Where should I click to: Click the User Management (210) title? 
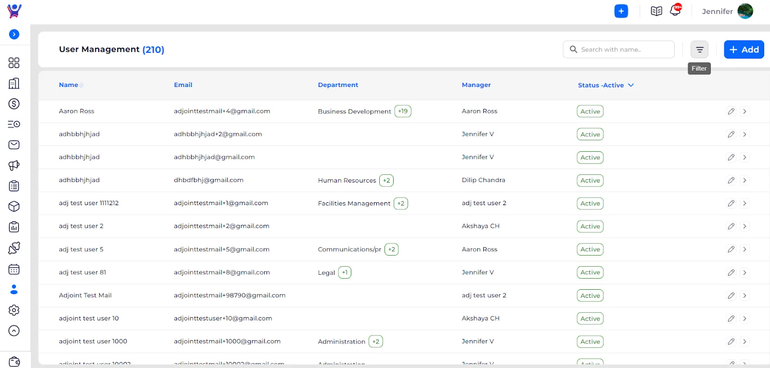(x=112, y=49)
